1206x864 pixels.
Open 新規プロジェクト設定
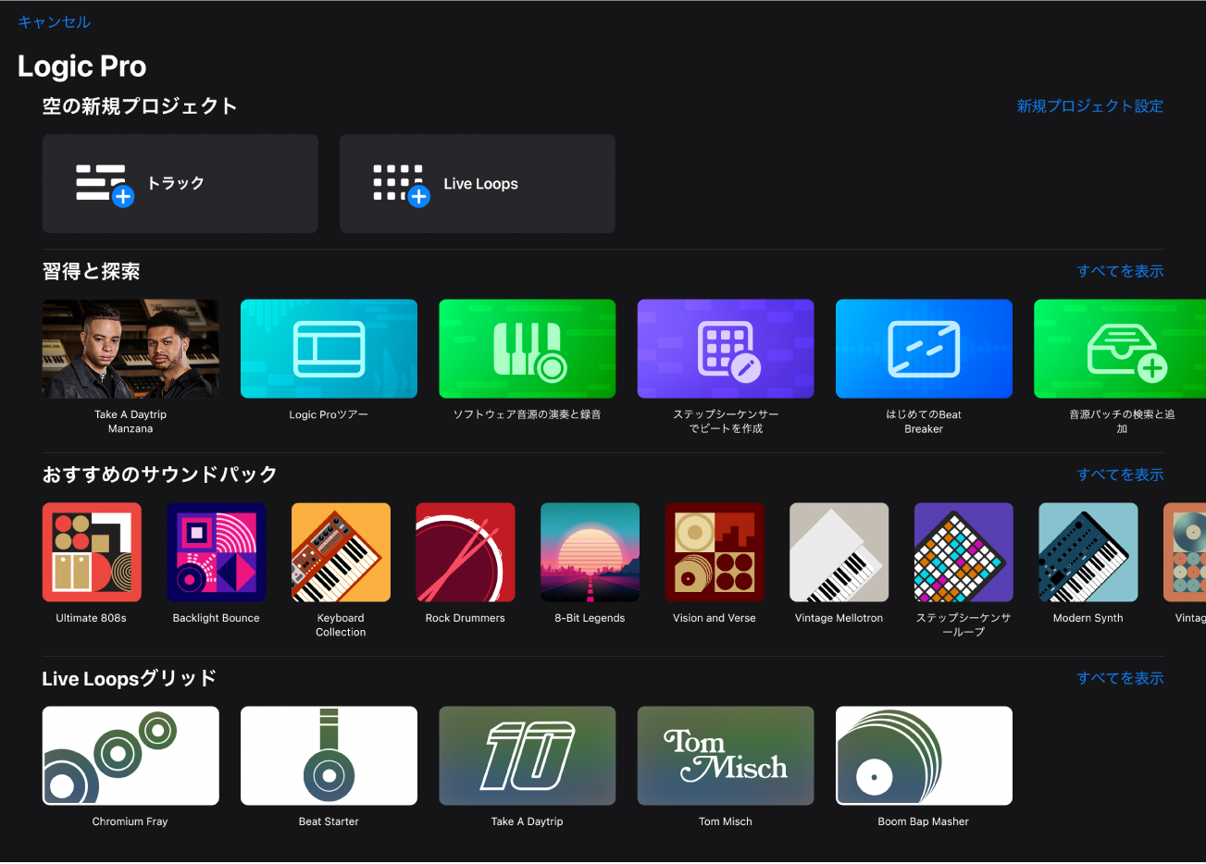click(x=1089, y=106)
